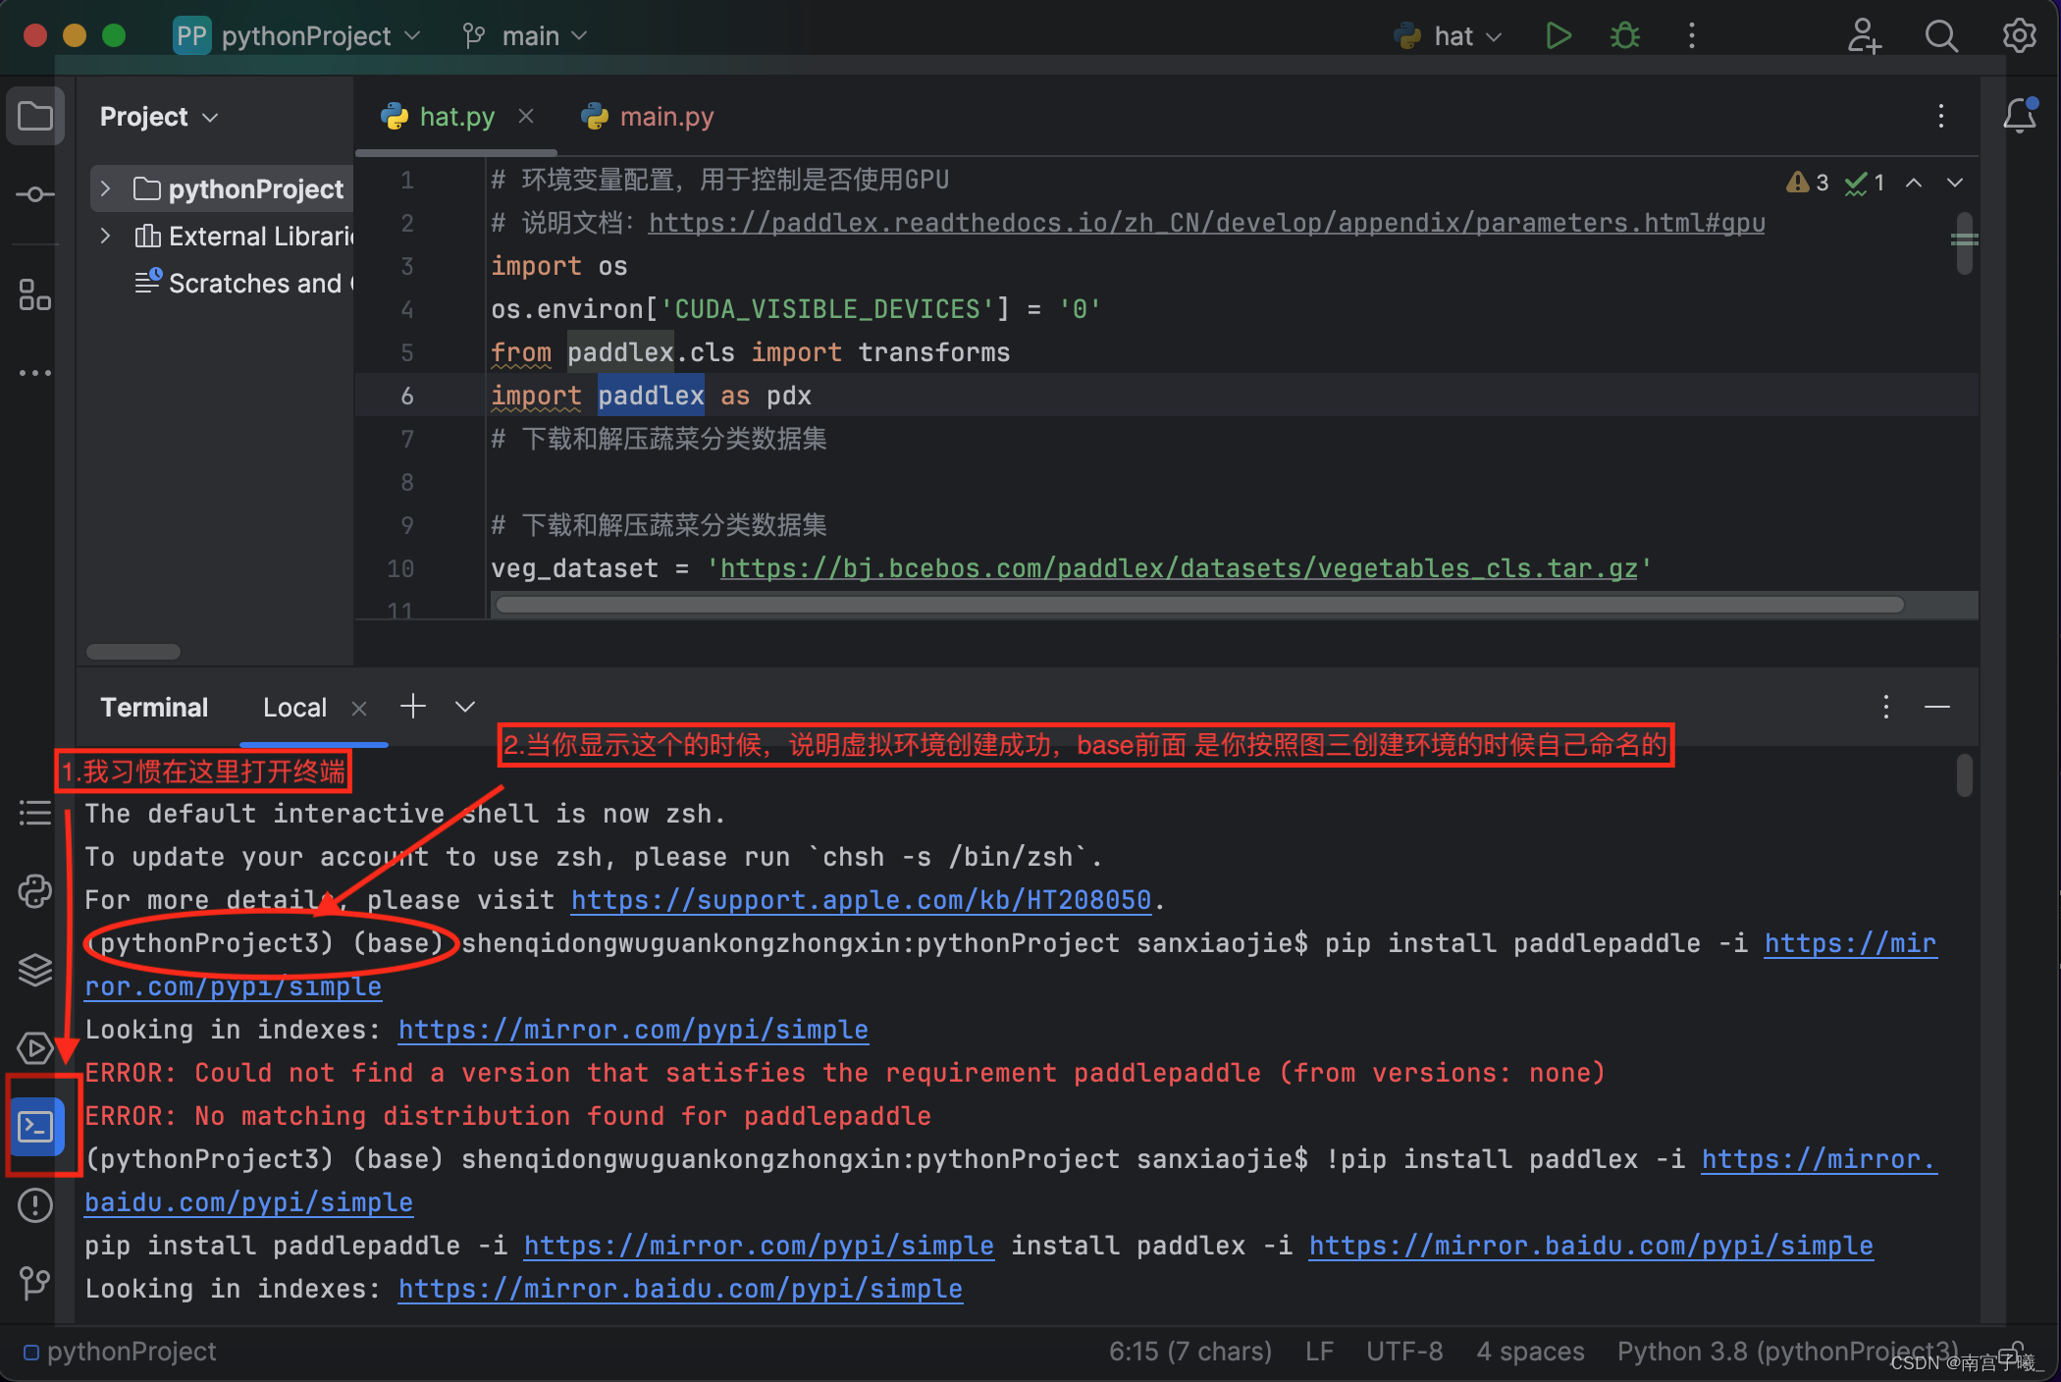Open the Problems tool window icon

(x=35, y=1204)
